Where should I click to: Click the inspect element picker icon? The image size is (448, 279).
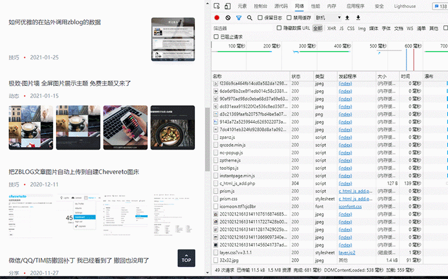217,6
